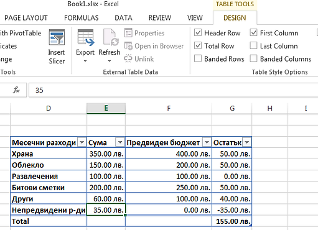Select column header F

pos(169,108)
